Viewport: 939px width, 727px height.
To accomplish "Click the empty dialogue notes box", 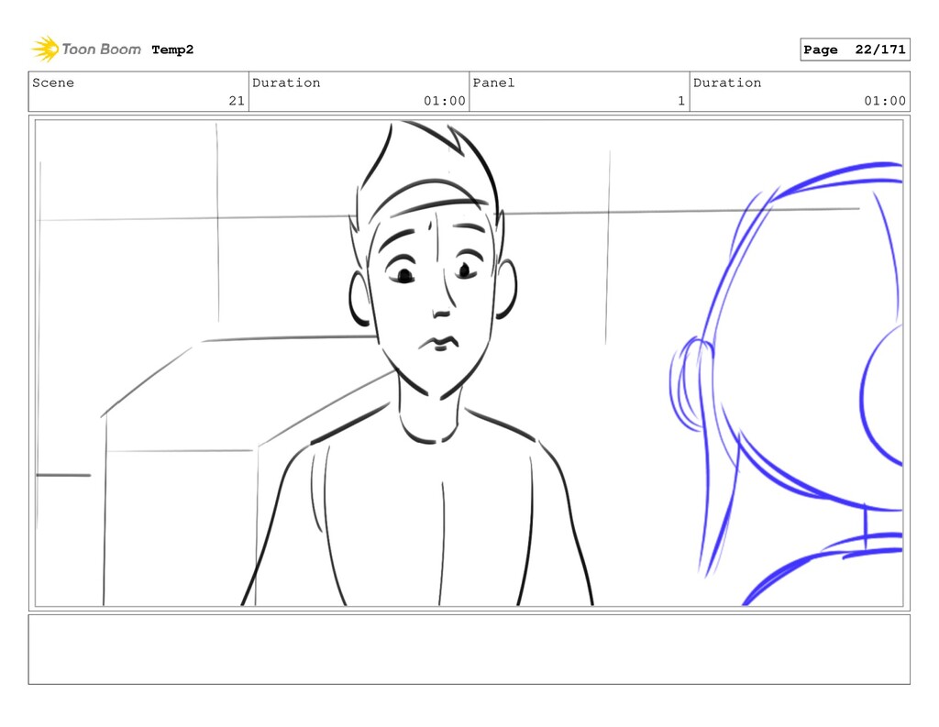I will click(x=469, y=649).
